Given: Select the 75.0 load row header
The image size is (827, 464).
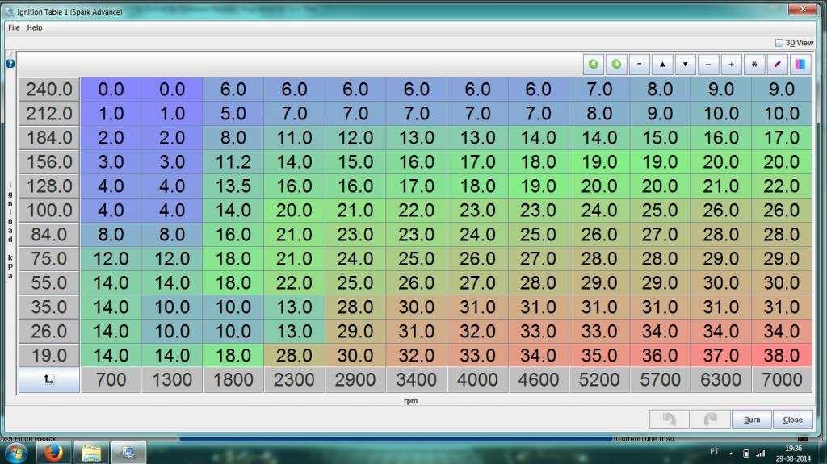Looking at the screenshot, I should 49,259.
